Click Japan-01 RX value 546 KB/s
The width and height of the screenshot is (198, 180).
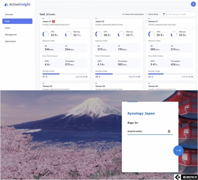click(x=49, y=49)
